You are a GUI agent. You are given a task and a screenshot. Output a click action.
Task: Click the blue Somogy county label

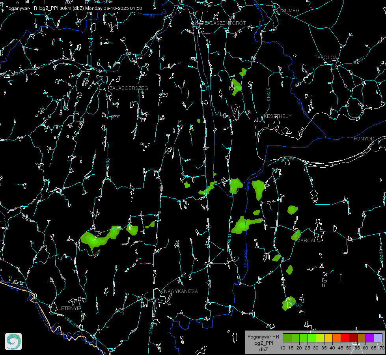click(x=246, y=259)
